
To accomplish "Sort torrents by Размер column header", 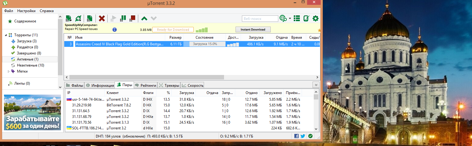I will point(174,37).
